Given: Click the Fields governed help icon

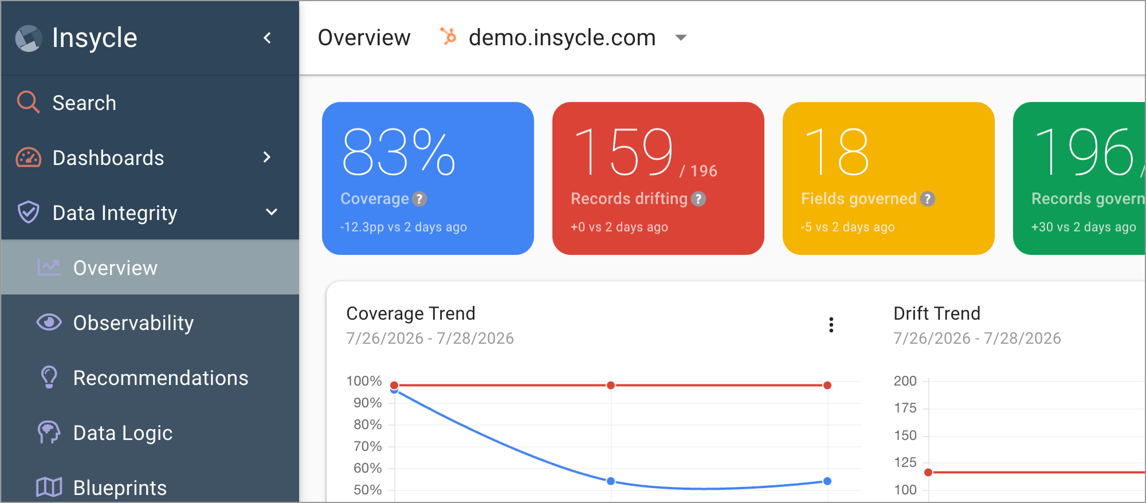Looking at the screenshot, I should pos(928,199).
